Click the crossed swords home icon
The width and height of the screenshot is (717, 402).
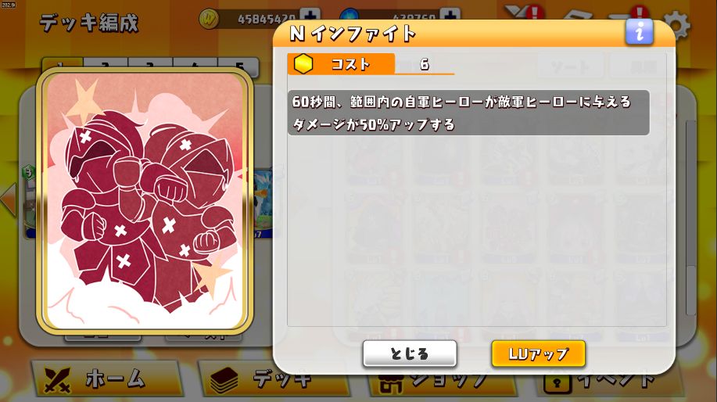coord(57,379)
